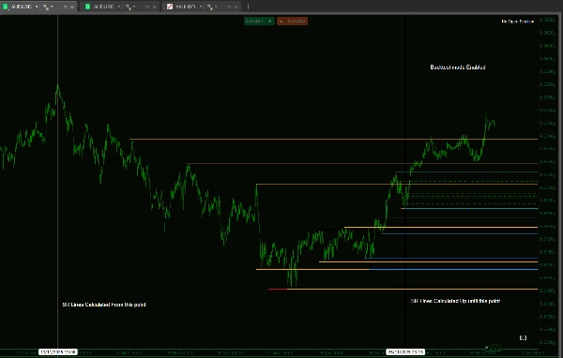Image resolution: width=563 pixels, height=358 pixels.
Task: Click the 'No Open Position' label
Action: (x=518, y=22)
